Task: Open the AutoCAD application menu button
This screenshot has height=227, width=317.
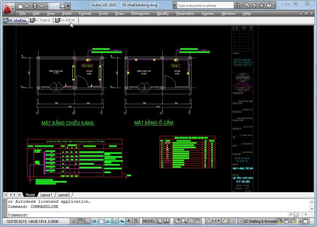Action: 7,7
